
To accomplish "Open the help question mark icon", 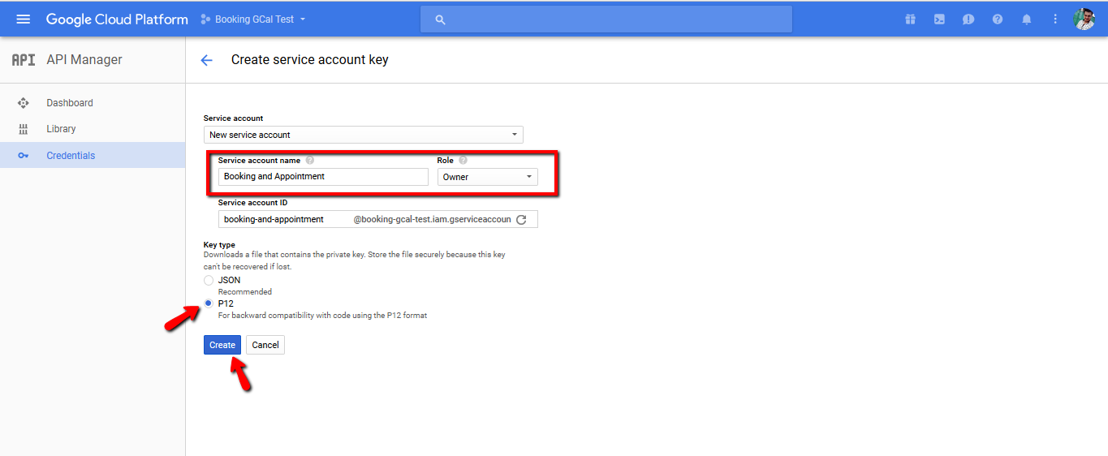I will pos(998,19).
